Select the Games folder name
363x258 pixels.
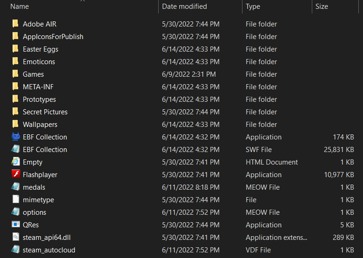(x=33, y=74)
